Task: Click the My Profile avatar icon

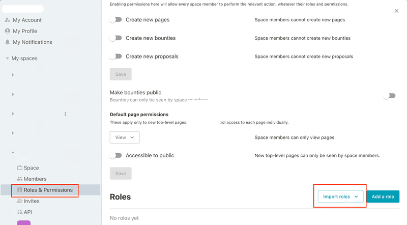Action: tap(8, 31)
